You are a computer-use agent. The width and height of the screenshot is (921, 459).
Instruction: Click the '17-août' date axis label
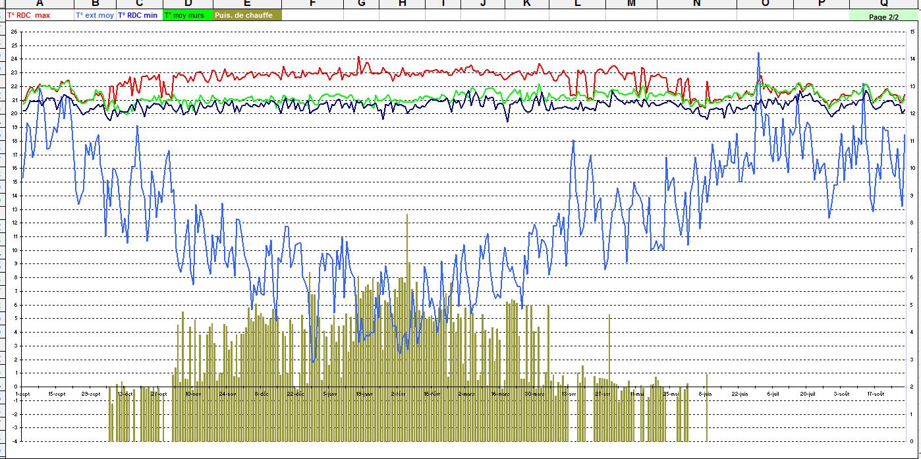[876, 394]
